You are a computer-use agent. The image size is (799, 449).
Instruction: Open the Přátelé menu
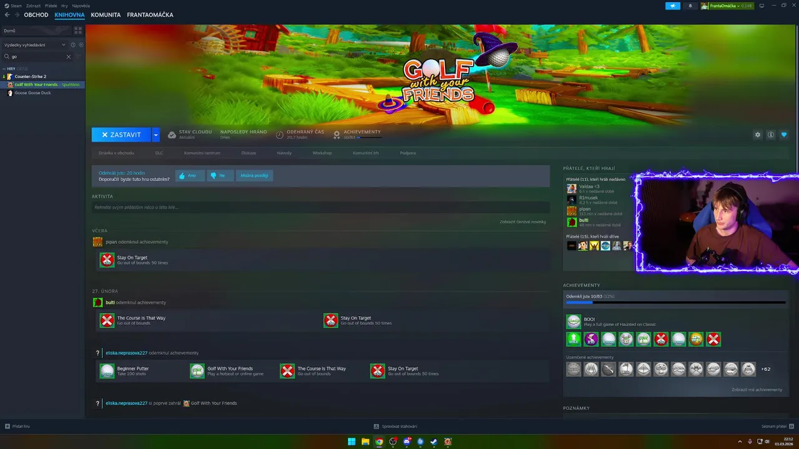51,6
